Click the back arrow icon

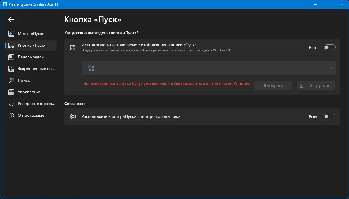[11, 20]
